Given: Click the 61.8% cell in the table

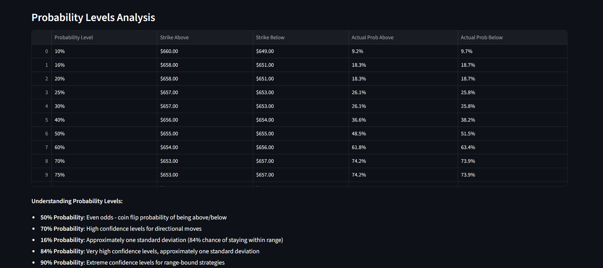Looking at the screenshot, I should (x=359, y=147).
